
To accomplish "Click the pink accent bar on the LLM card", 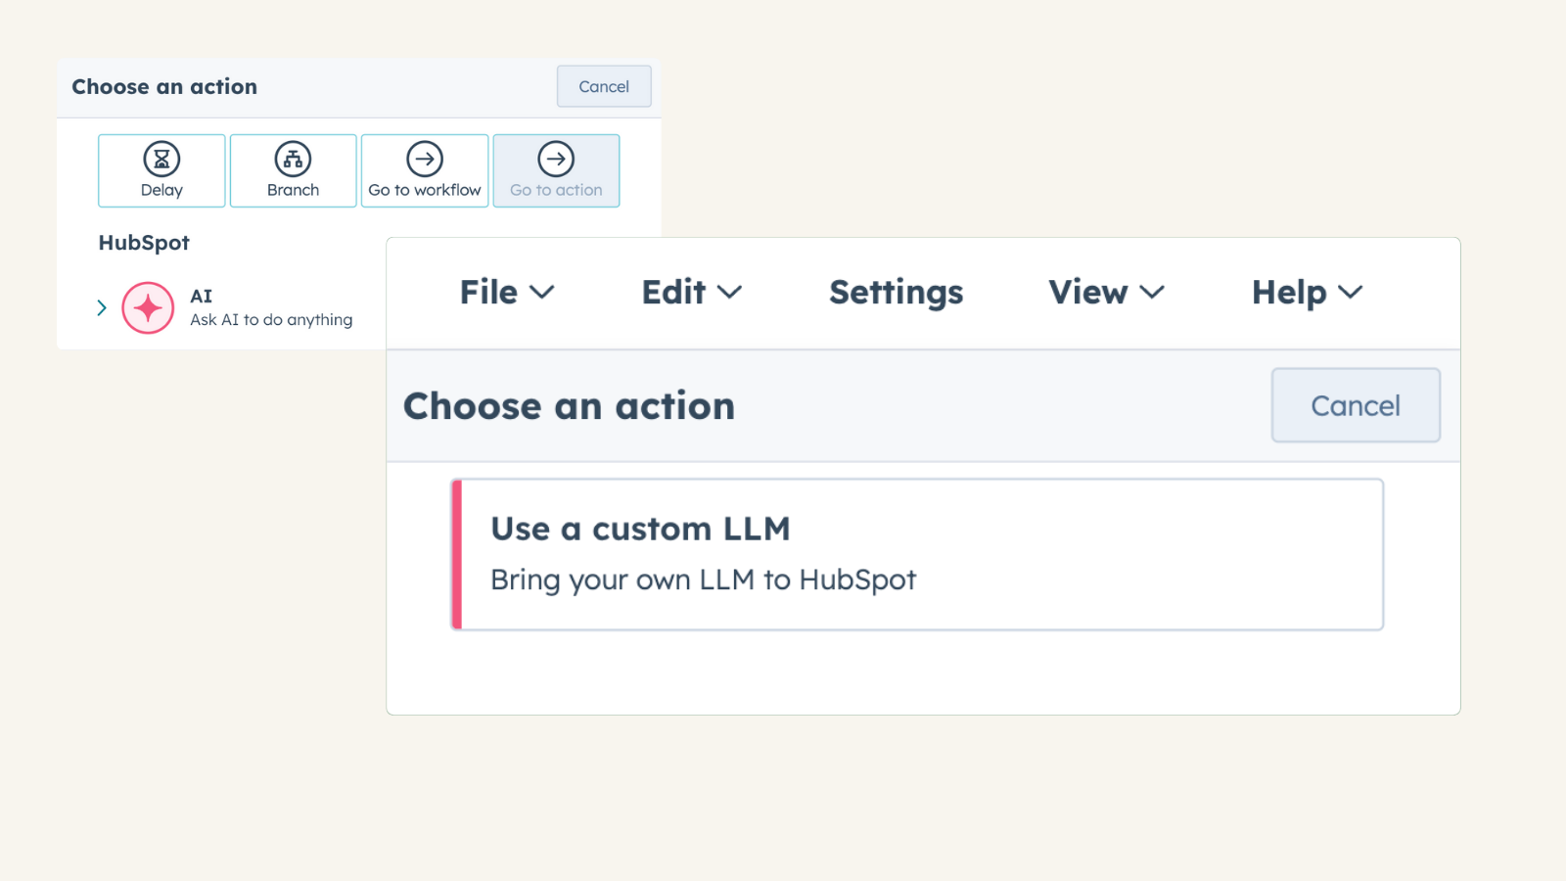I will [456, 554].
